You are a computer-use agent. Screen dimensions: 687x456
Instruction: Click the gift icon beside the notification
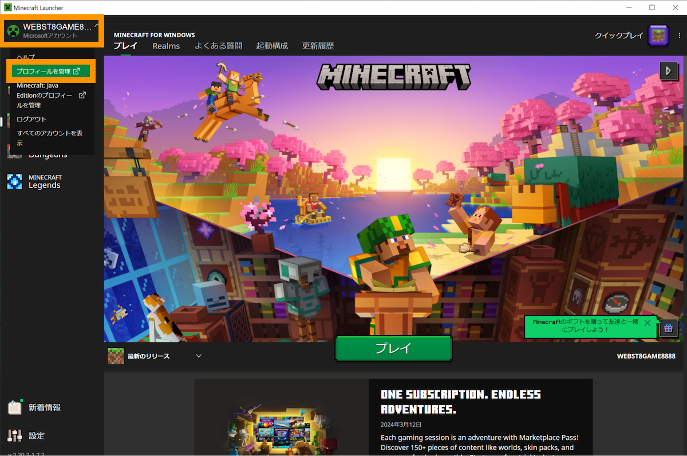click(669, 327)
